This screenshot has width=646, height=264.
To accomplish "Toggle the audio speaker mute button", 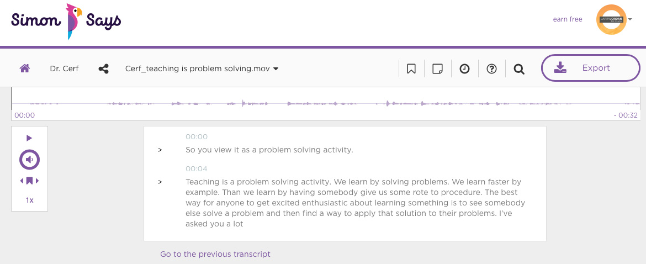I will (29, 160).
